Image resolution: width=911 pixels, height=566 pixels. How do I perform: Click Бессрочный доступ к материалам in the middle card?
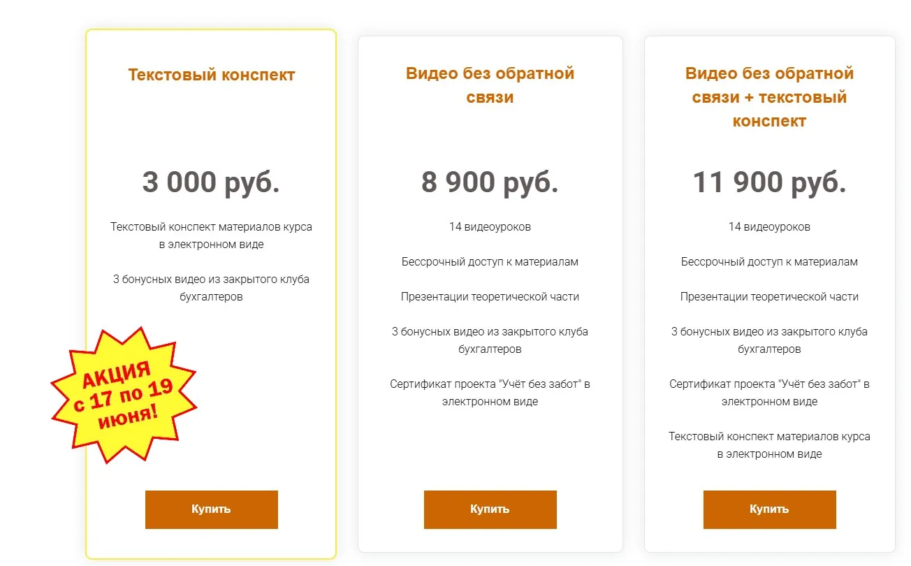click(x=490, y=262)
